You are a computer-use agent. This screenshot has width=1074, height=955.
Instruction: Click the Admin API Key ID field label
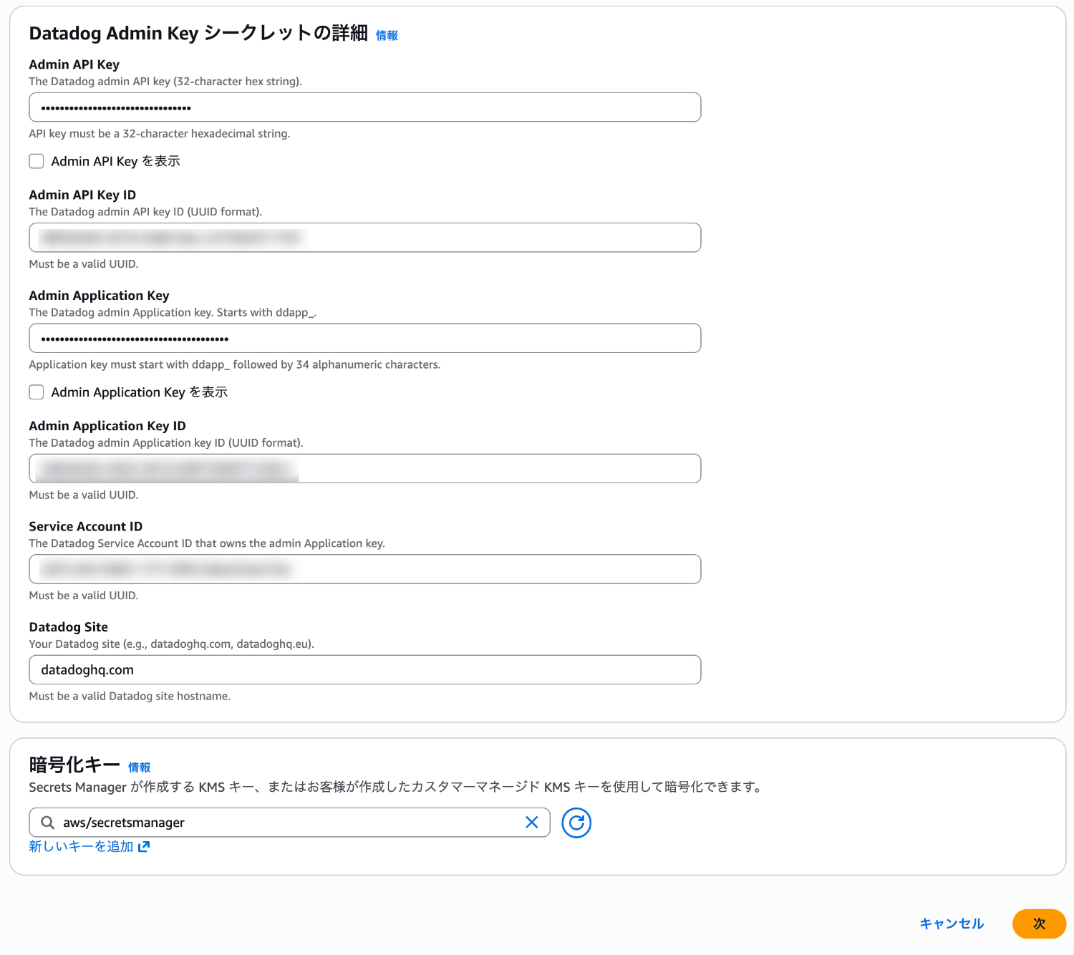point(82,195)
